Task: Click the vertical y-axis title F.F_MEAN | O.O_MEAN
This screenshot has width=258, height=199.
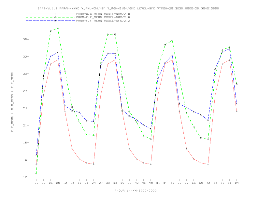Action: point(12,102)
